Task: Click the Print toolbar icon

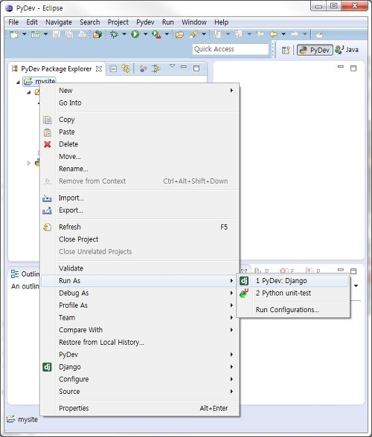Action: pos(82,34)
